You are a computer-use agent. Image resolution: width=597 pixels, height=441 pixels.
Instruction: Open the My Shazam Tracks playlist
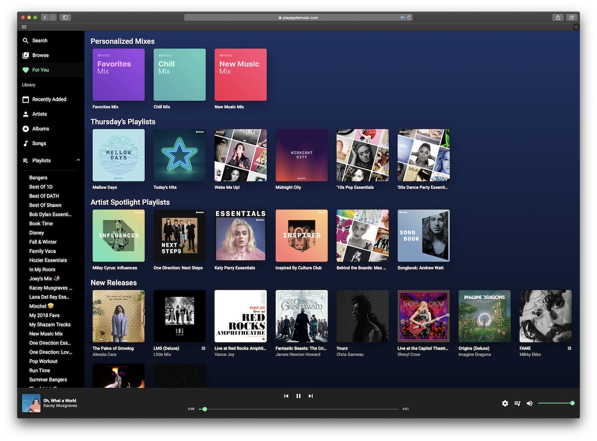[x=50, y=325]
